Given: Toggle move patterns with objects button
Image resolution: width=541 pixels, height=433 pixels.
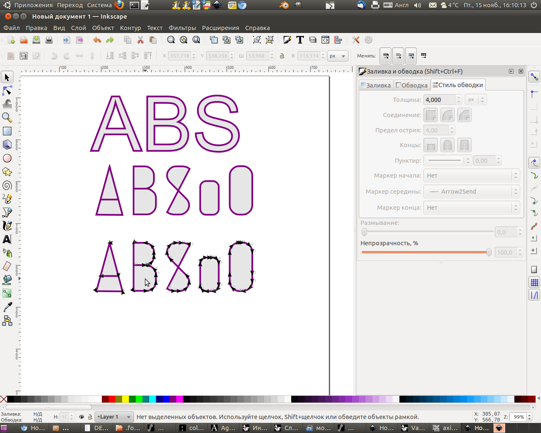Looking at the screenshot, I should pyautogui.click(x=424, y=56).
